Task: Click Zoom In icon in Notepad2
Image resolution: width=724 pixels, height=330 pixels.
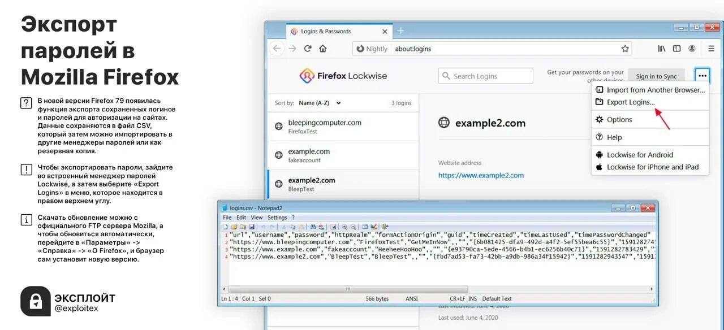Action: [x=345, y=227]
